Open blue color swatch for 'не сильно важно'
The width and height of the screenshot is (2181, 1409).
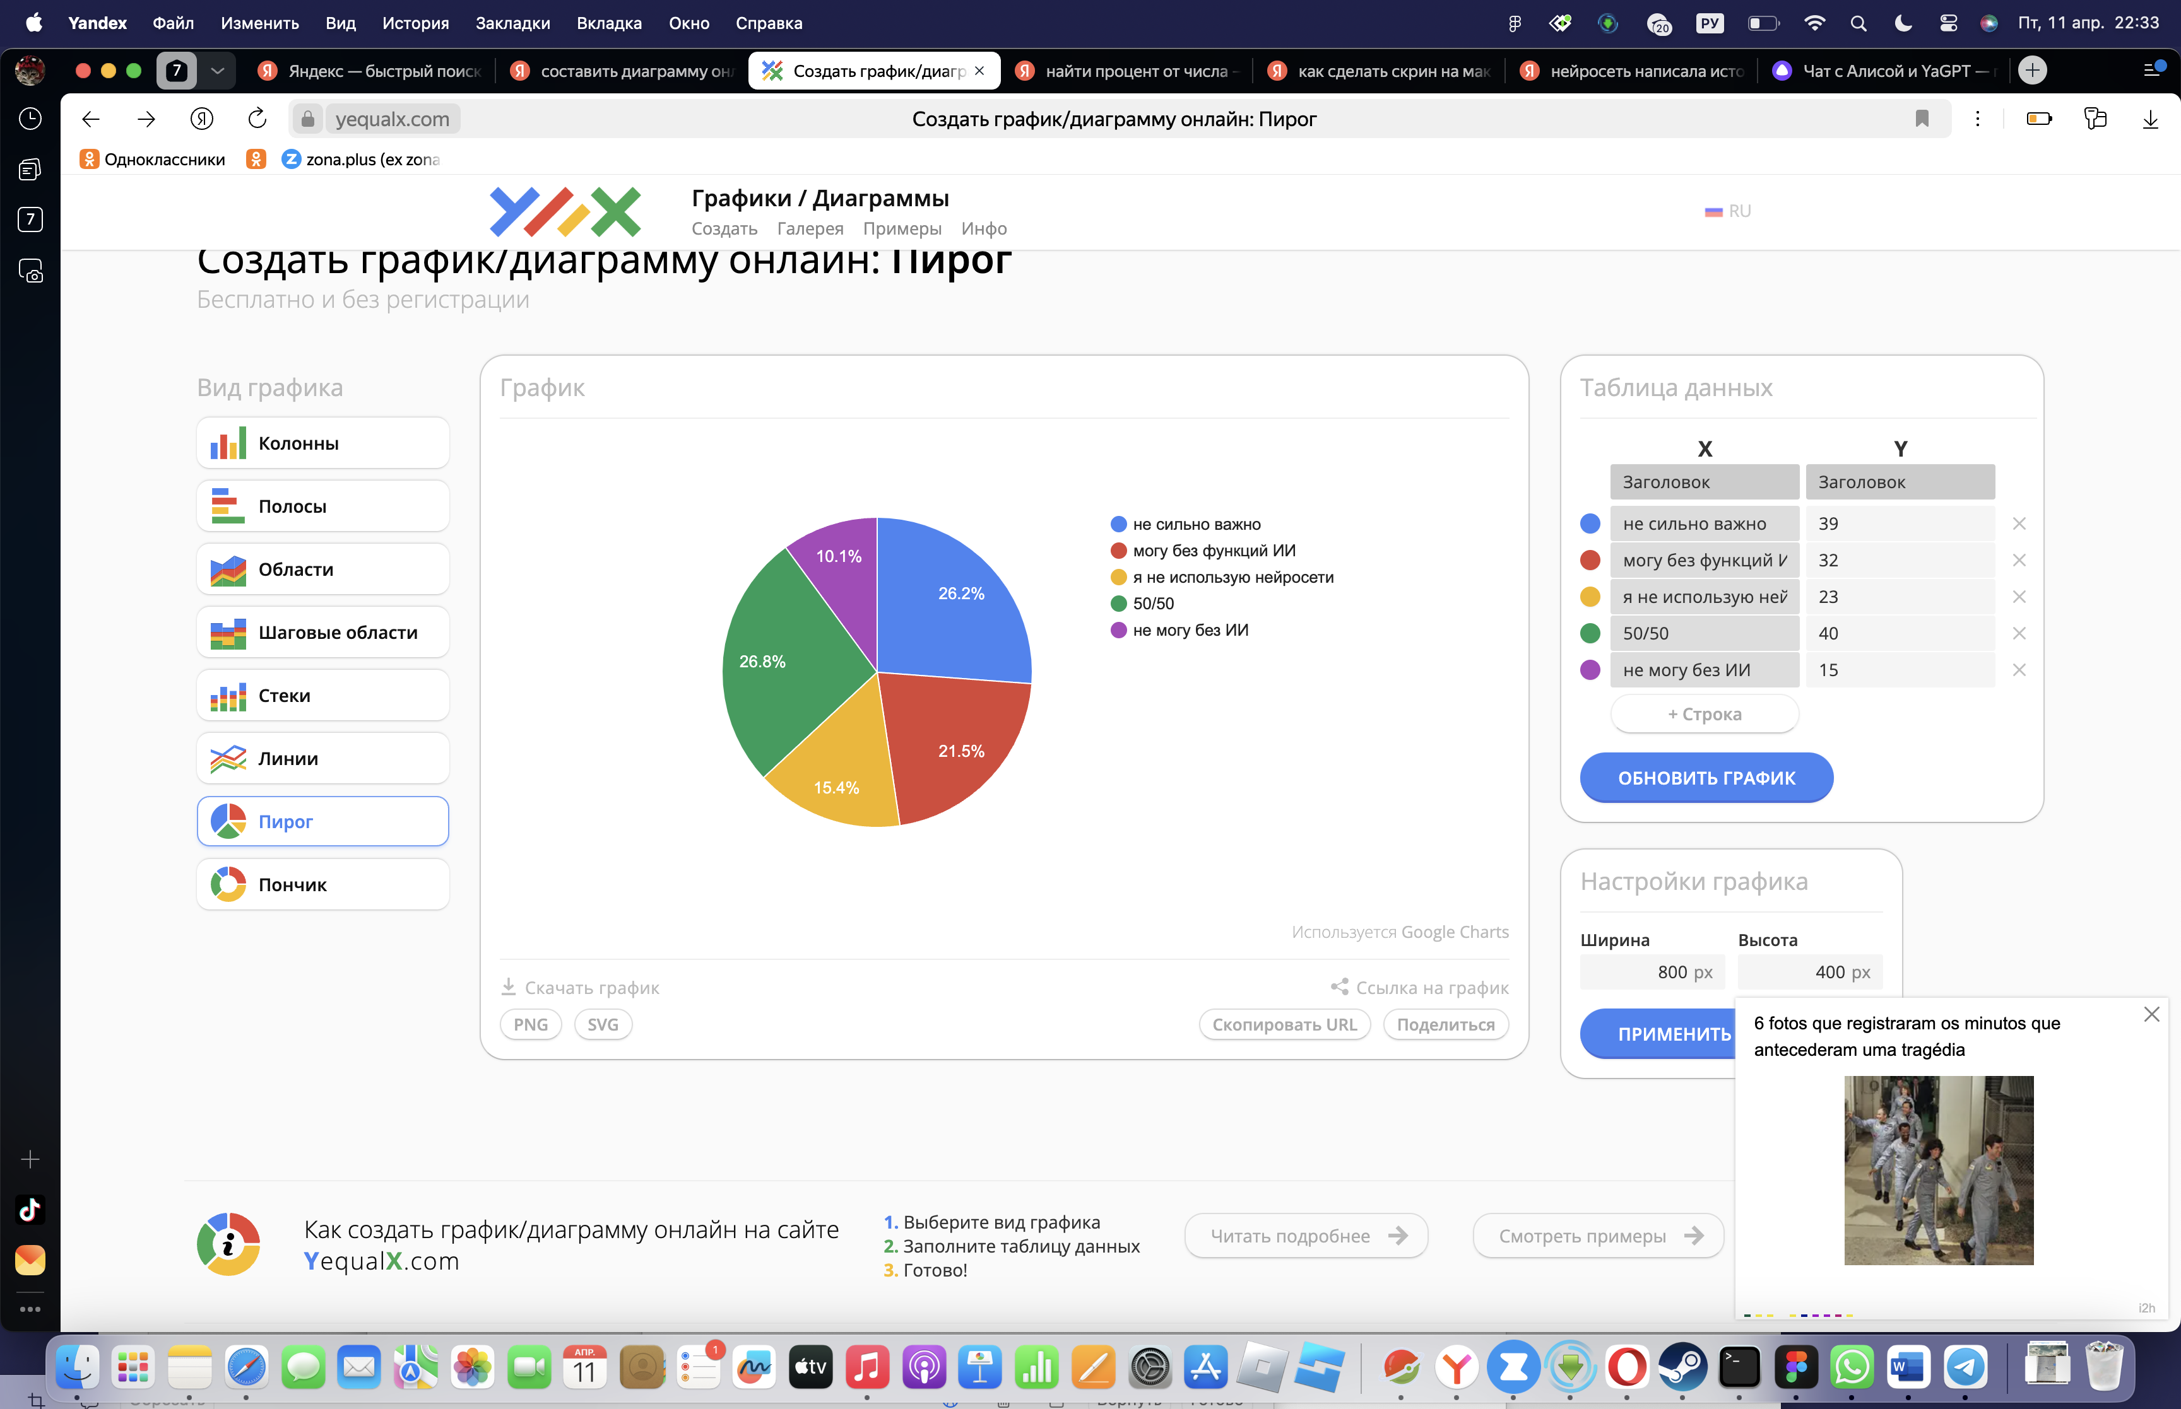(x=1591, y=524)
